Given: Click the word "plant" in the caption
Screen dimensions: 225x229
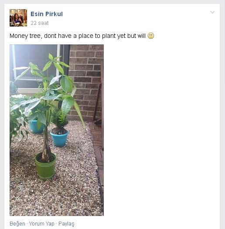Looking at the screenshot, I should click(x=109, y=36).
